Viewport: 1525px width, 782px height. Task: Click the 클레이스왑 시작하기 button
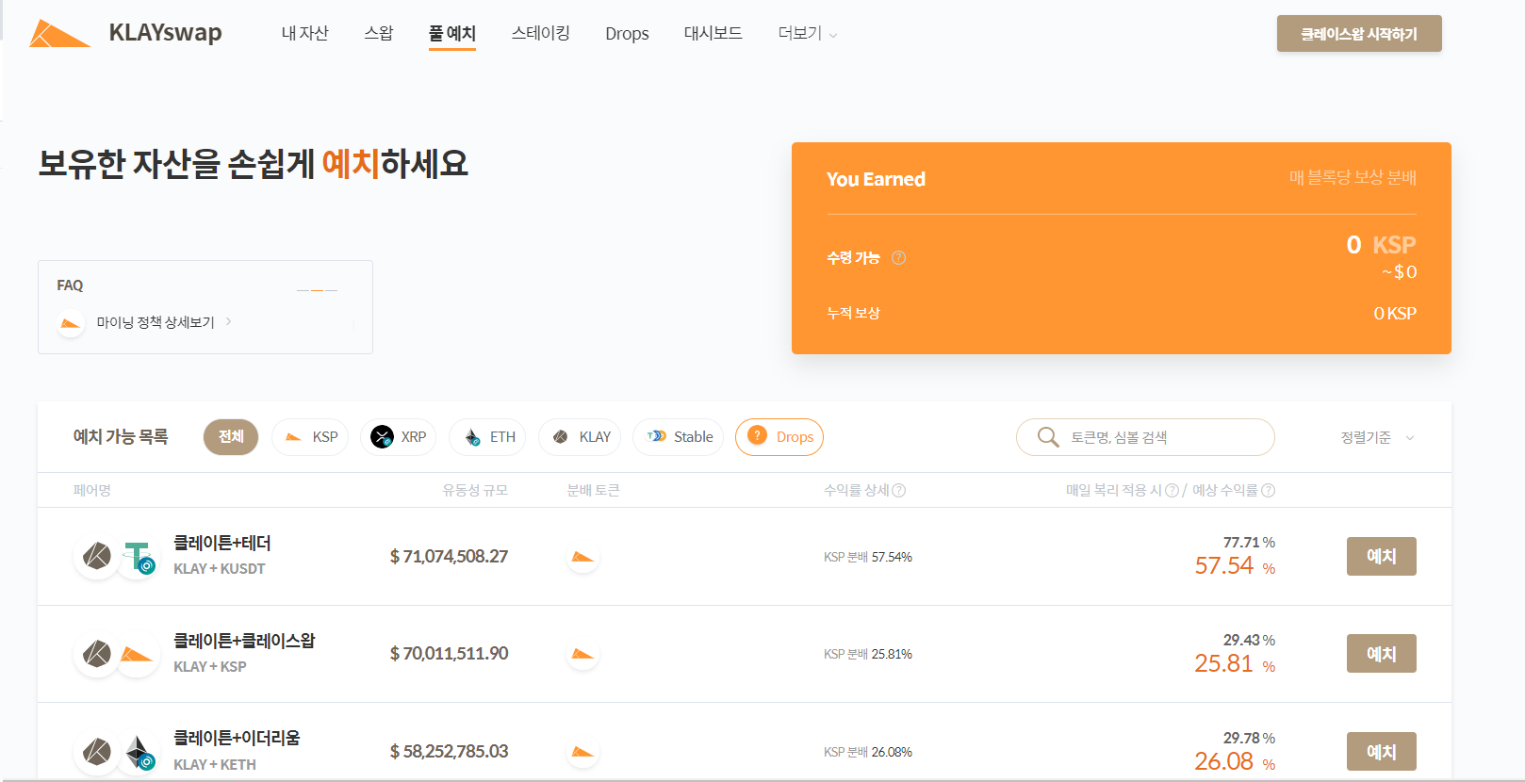(x=1359, y=34)
